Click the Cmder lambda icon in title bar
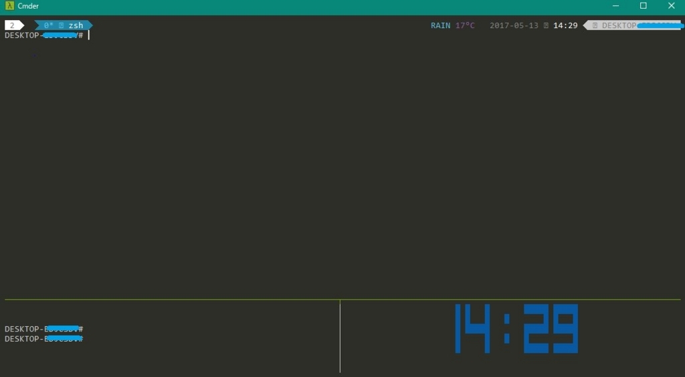The width and height of the screenshot is (685, 377). 9,5
